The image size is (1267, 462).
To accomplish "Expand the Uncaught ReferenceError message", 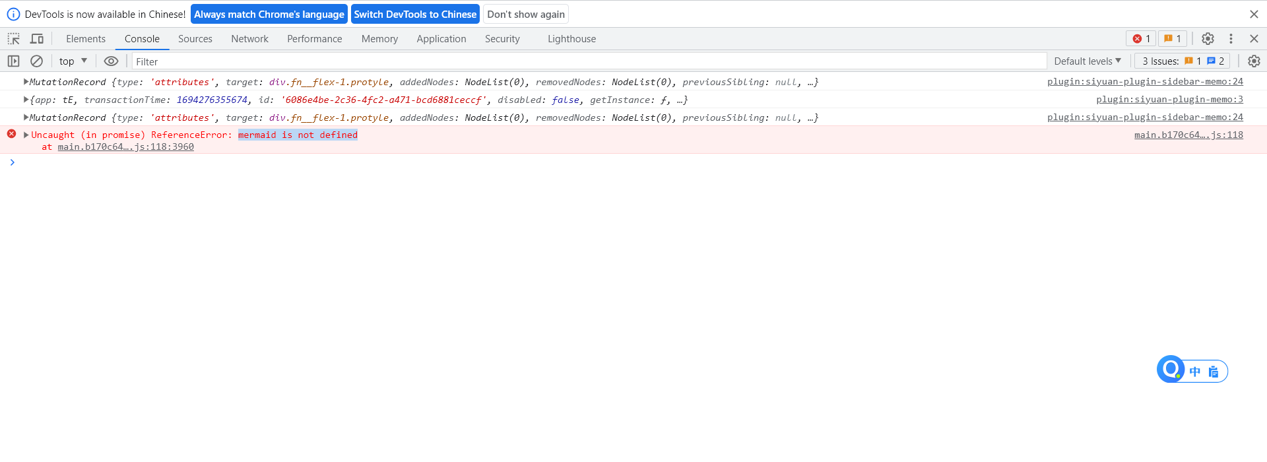I will pos(26,135).
